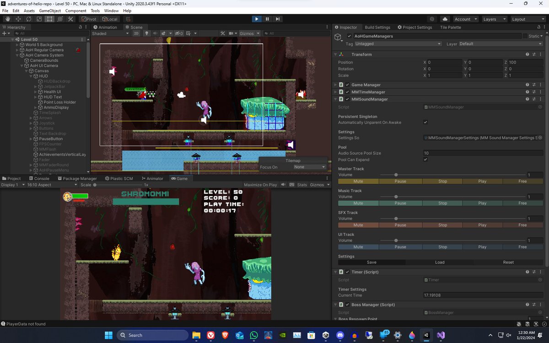Open the Layers dropdown
Image resolution: width=549 pixels, height=343 pixels.
click(494, 19)
